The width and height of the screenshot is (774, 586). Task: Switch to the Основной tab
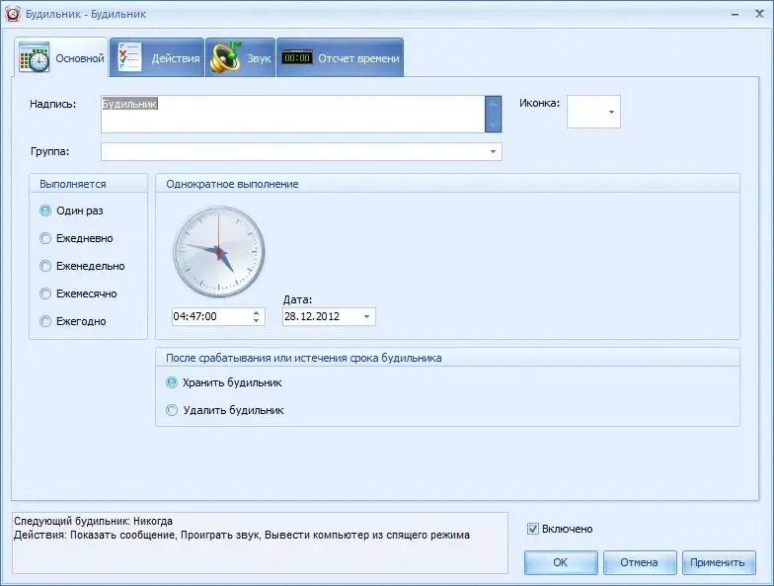tap(61, 57)
